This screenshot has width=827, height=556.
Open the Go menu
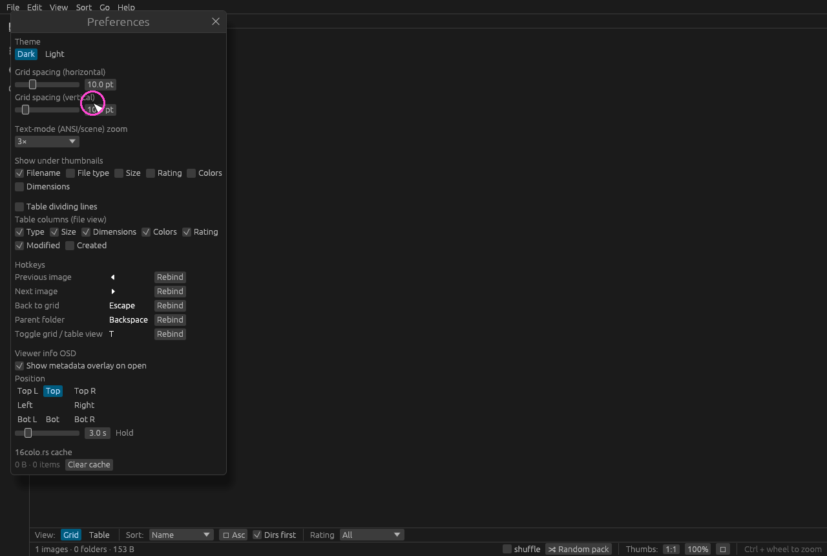point(105,7)
